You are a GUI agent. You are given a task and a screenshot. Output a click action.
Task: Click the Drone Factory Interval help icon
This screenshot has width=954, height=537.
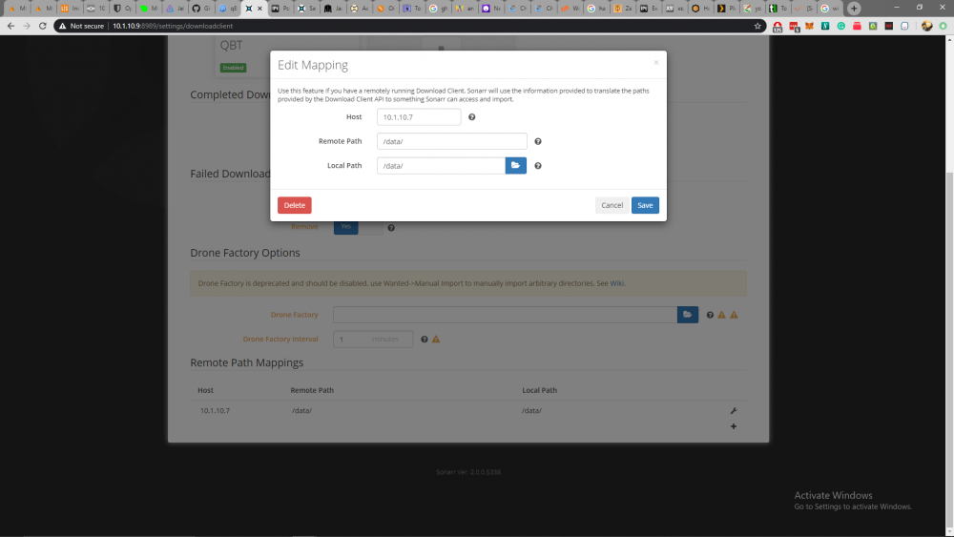425,340
